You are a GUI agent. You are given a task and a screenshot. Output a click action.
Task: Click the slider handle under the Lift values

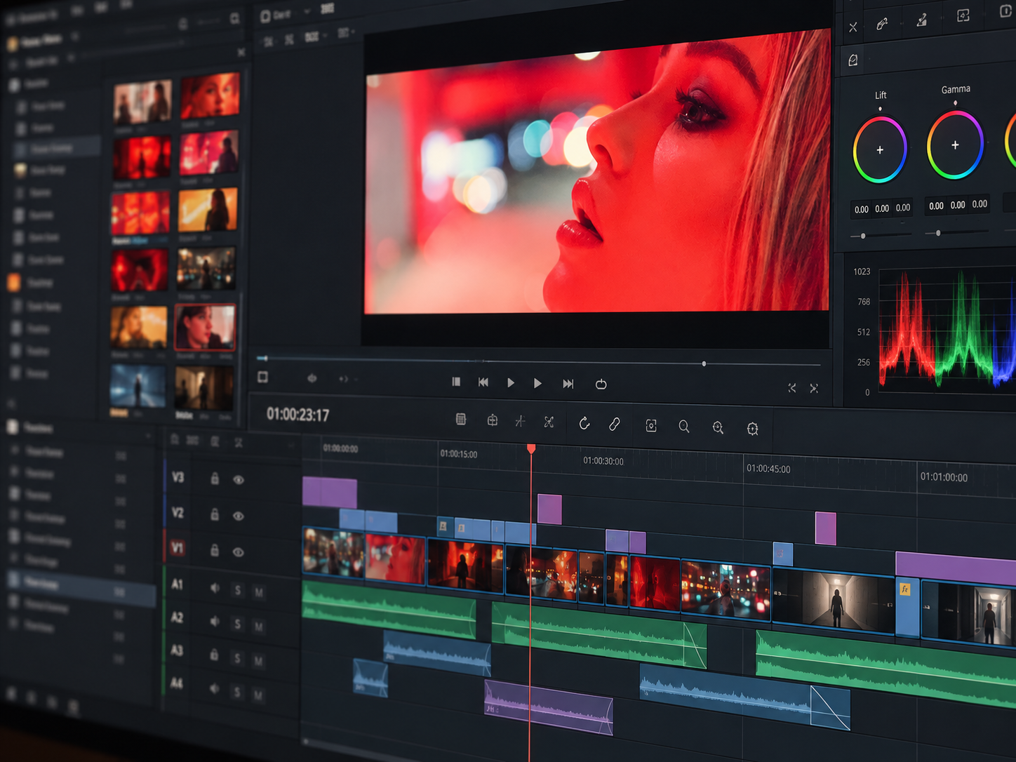coord(863,236)
